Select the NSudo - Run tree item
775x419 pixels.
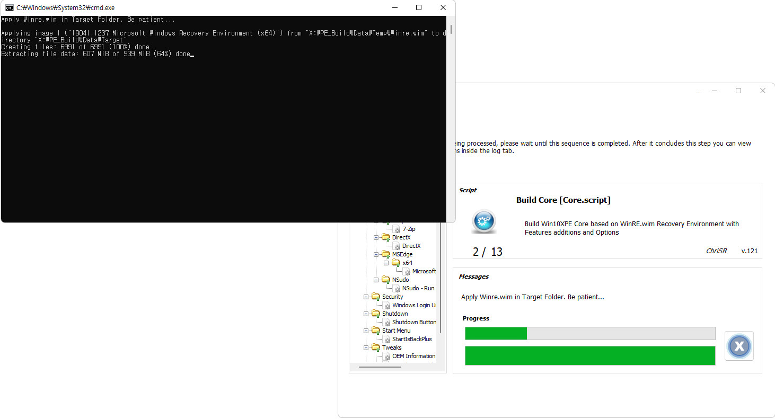pyautogui.click(x=418, y=288)
